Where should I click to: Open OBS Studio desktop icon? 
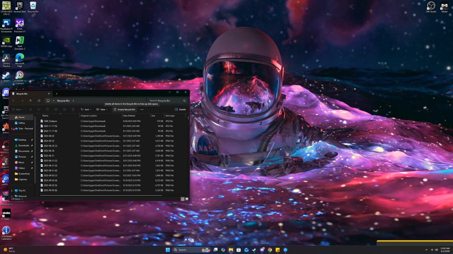point(431,8)
